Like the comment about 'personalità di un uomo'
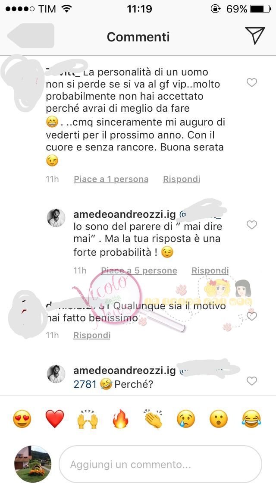276x490 pixels. point(251,82)
